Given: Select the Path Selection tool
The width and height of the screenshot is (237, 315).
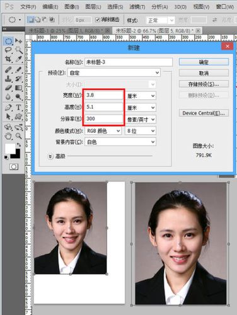Looking at the screenshot, I should [x=8, y=117].
